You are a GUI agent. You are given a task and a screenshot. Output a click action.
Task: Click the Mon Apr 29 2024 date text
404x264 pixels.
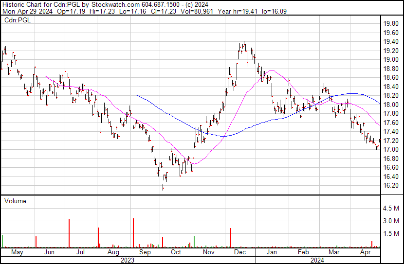pyautogui.click(x=28, y=11)
